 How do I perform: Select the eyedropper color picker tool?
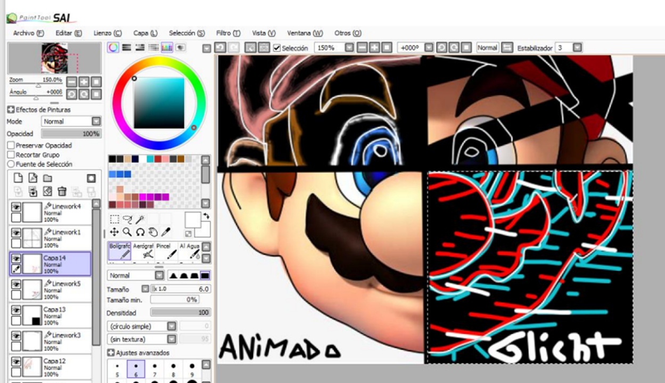166,232
